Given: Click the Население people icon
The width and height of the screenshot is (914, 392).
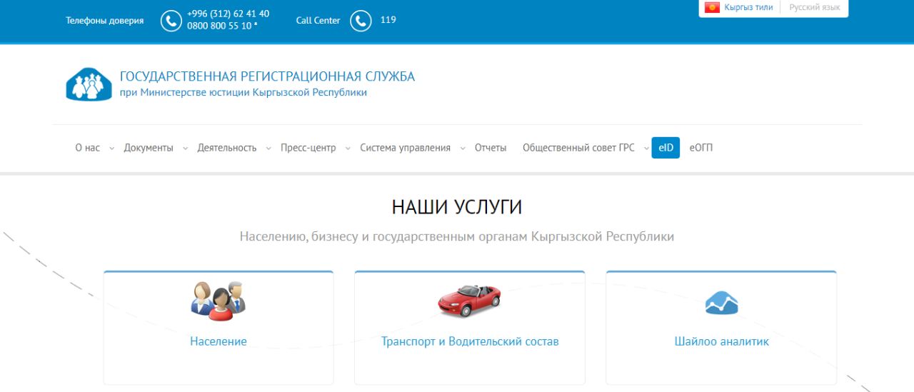Looking at the screenshot, I should click(218, 300).
